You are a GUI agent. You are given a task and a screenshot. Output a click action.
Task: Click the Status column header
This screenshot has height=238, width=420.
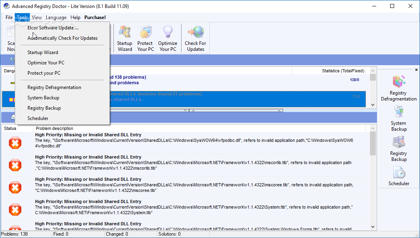tap(18, 128)
